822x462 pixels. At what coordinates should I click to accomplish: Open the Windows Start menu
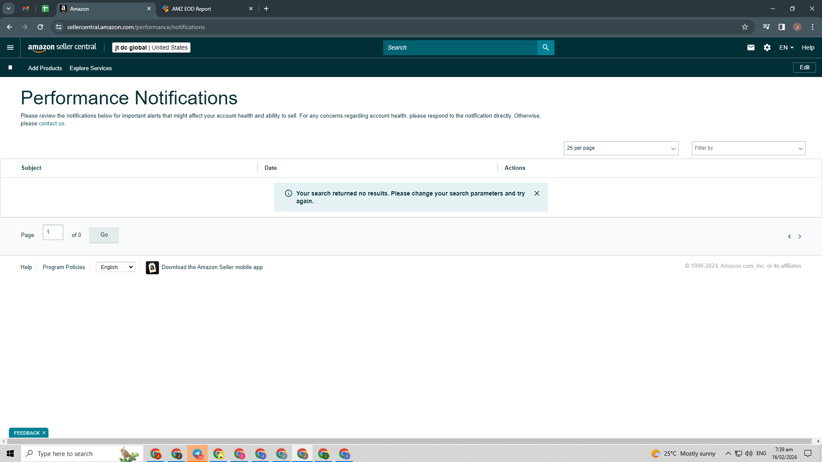click(10, 453)
